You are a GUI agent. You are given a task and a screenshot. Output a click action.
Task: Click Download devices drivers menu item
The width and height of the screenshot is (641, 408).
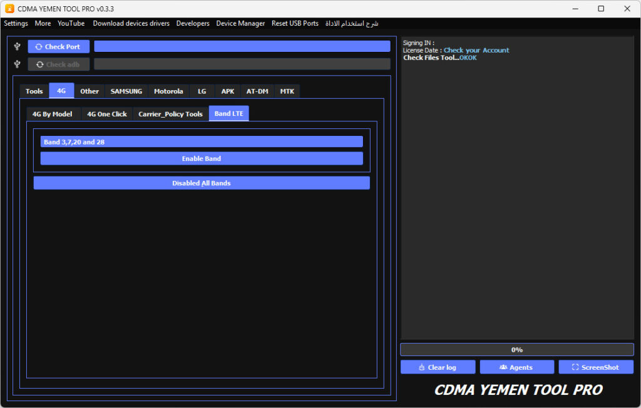tap(131, 23)
